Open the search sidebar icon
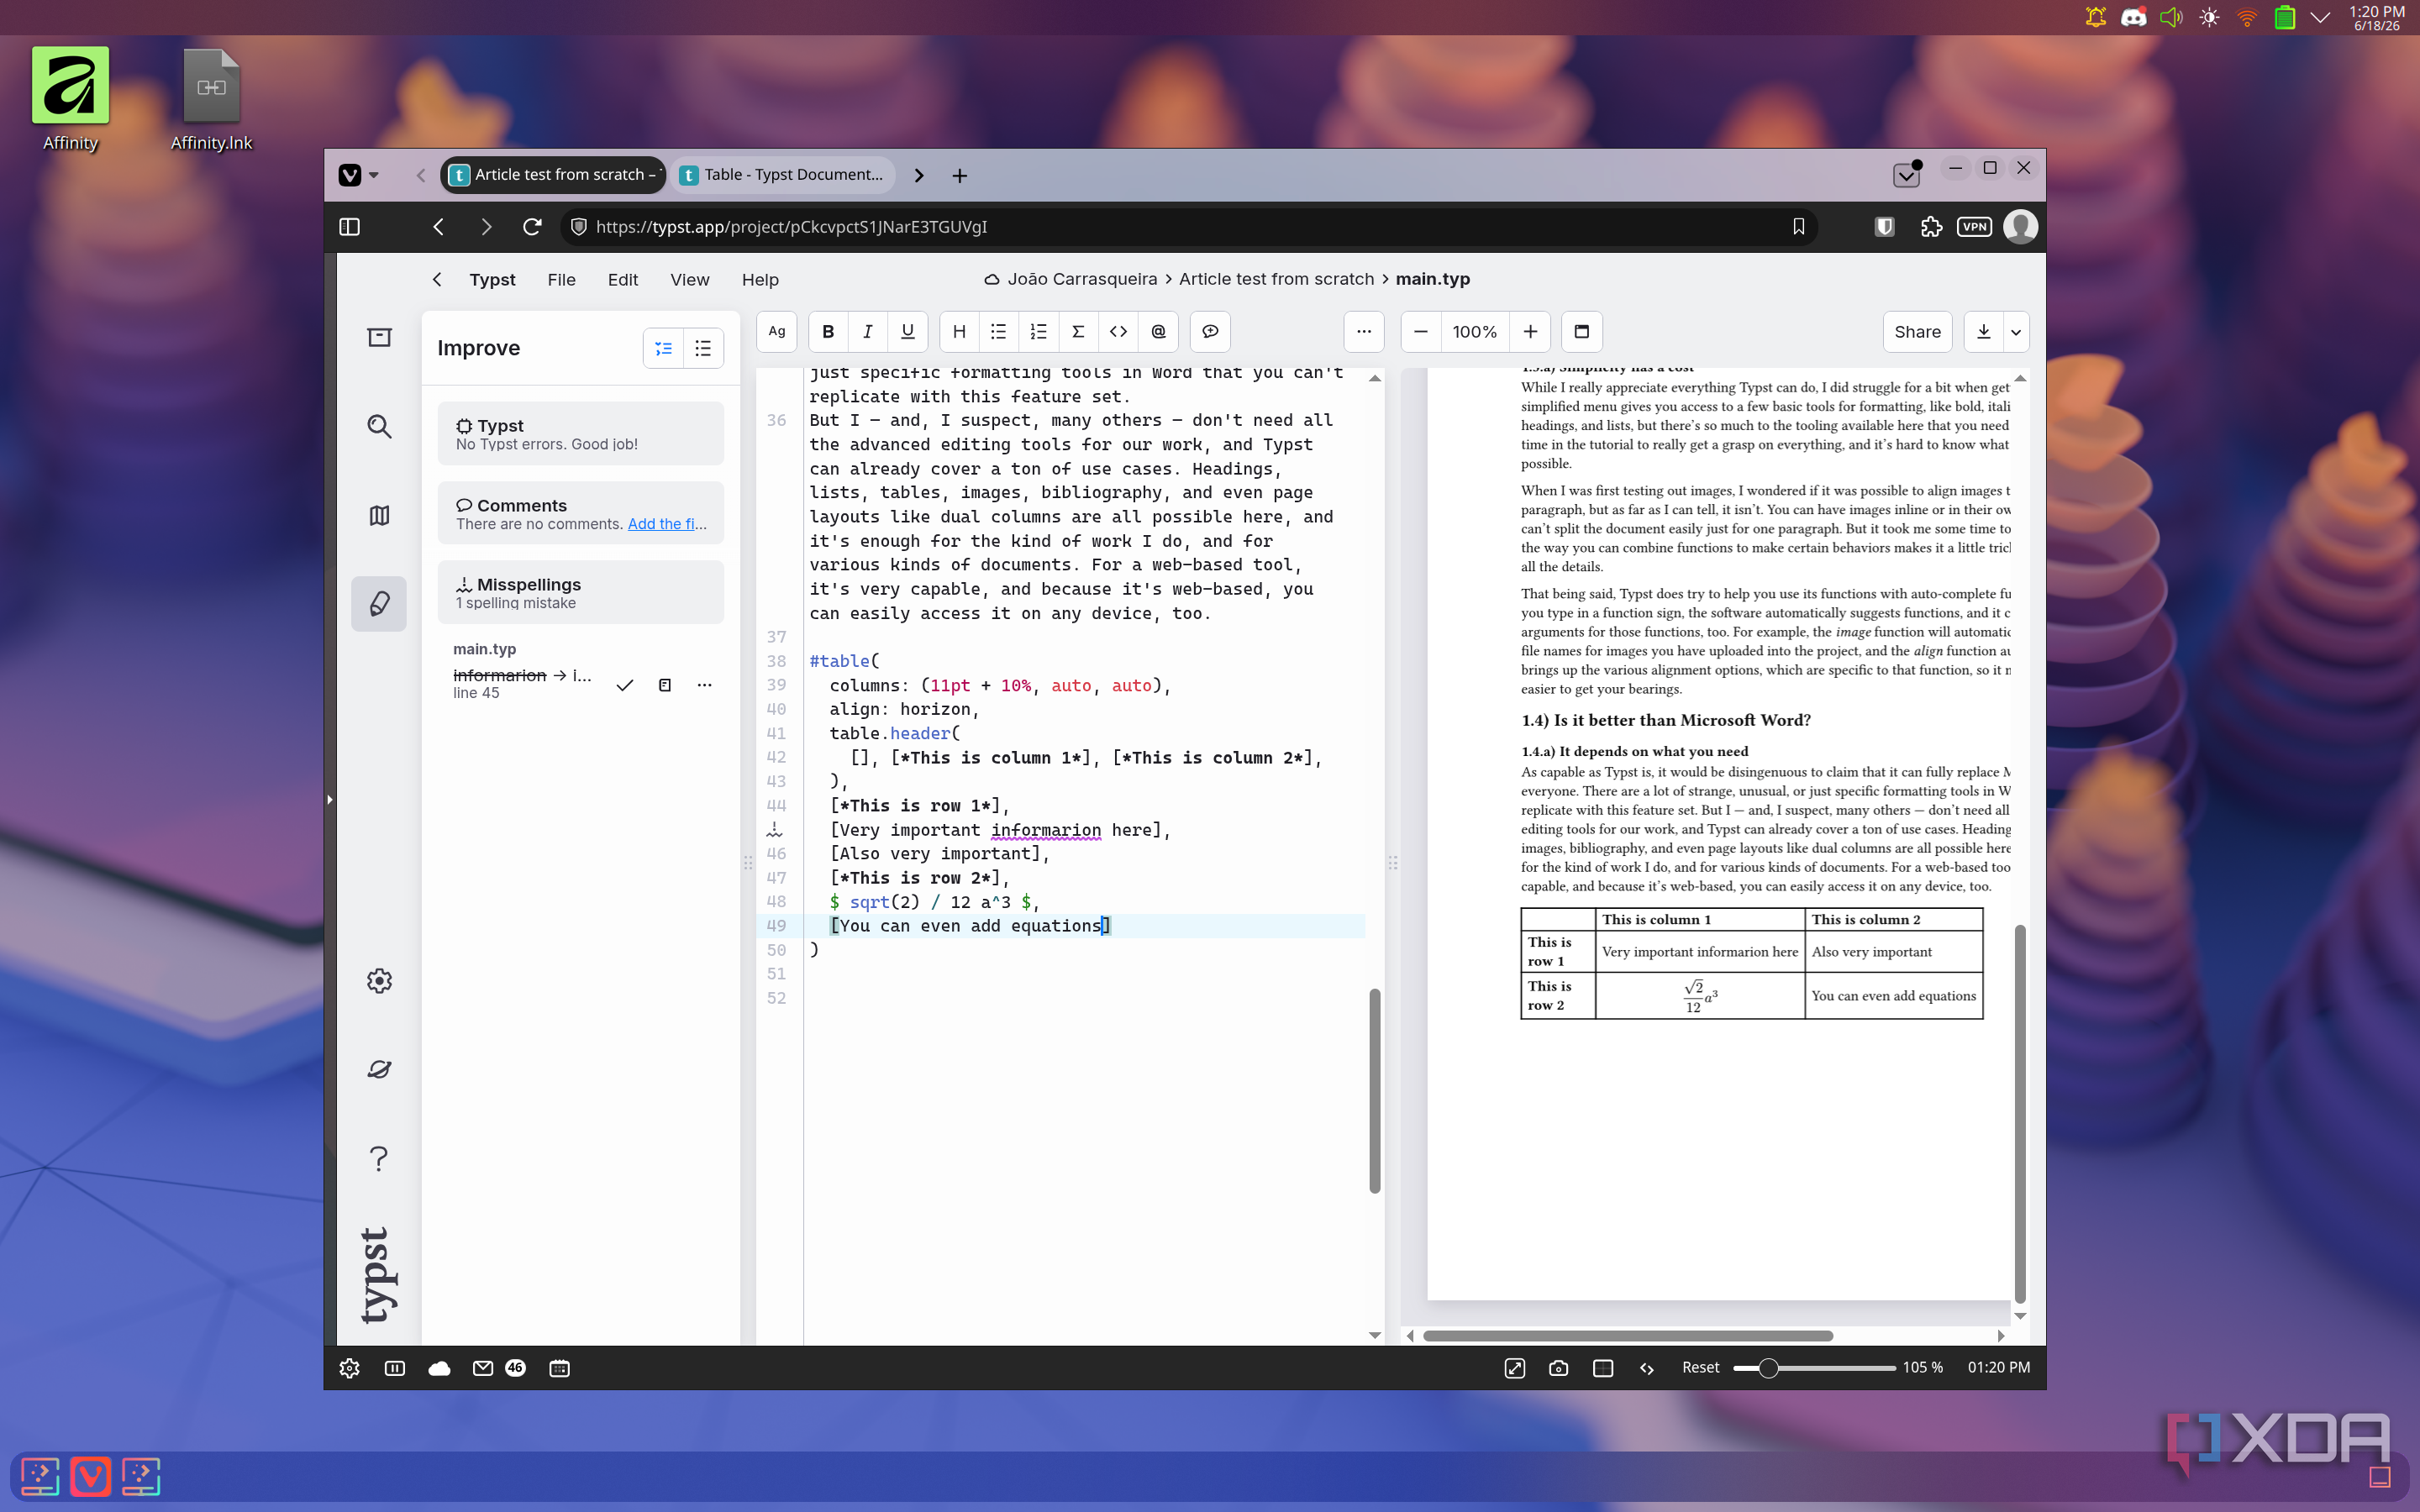2420x1512 pixels. [x=379, y=427]
